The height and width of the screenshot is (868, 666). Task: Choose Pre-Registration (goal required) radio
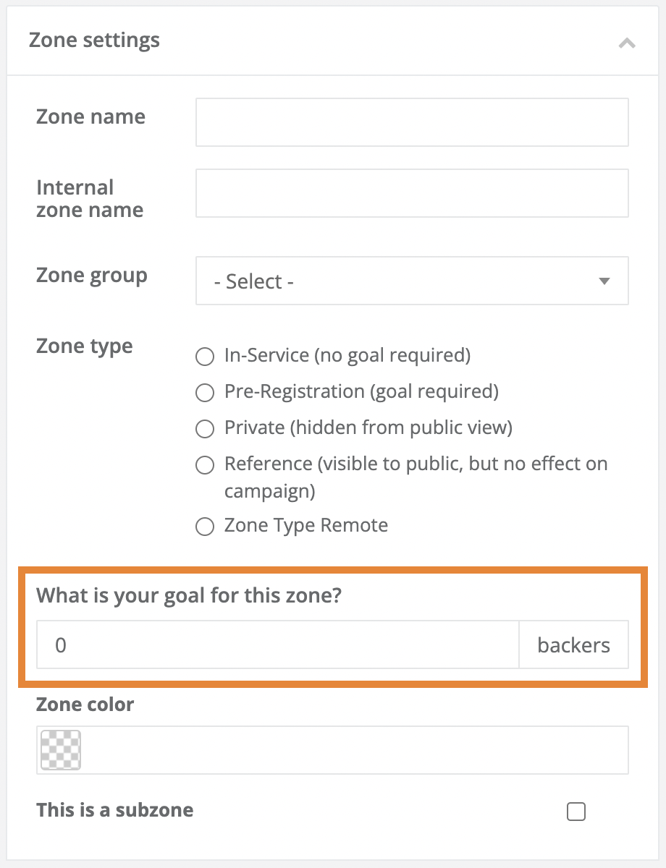tap(205, 393)
